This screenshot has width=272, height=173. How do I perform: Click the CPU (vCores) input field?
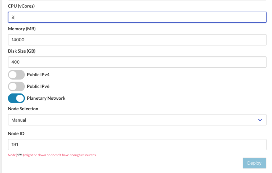coord(137,17)
